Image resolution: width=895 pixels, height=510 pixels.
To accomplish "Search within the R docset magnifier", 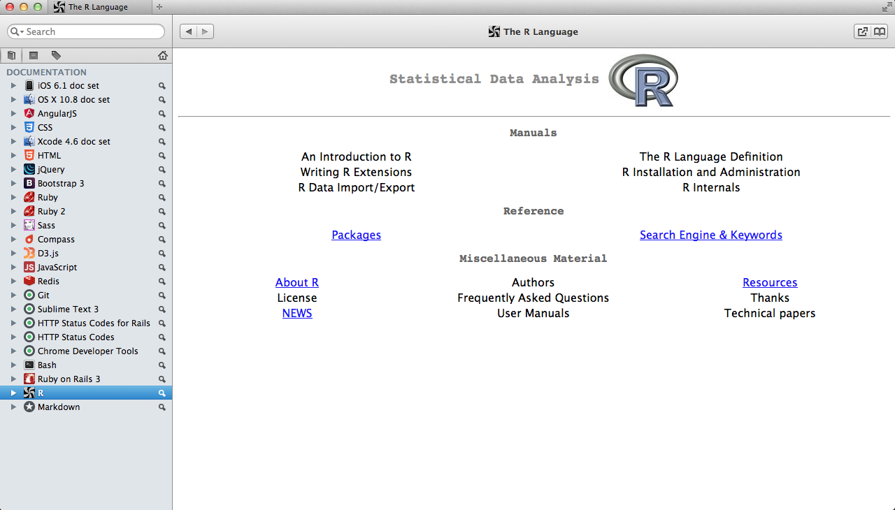I will [162, 393].
